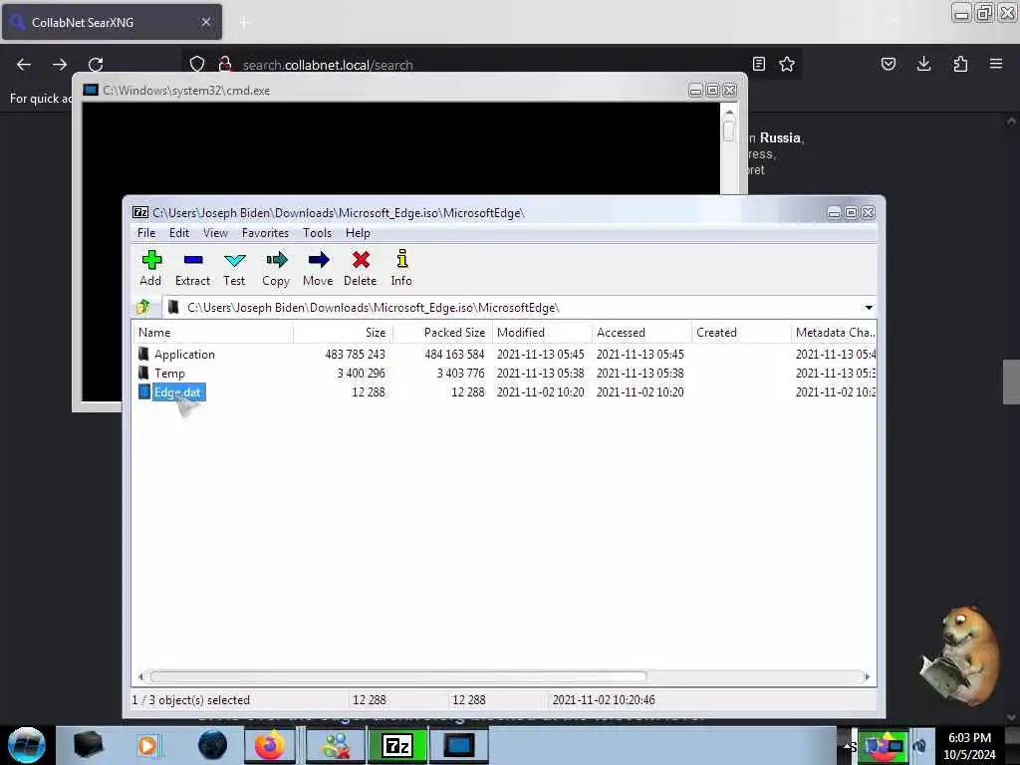Expand the 7-Zip address path dropdown
Image resolution: width=1020 pixels, height=765 pixels.
[x=869, y=308]
